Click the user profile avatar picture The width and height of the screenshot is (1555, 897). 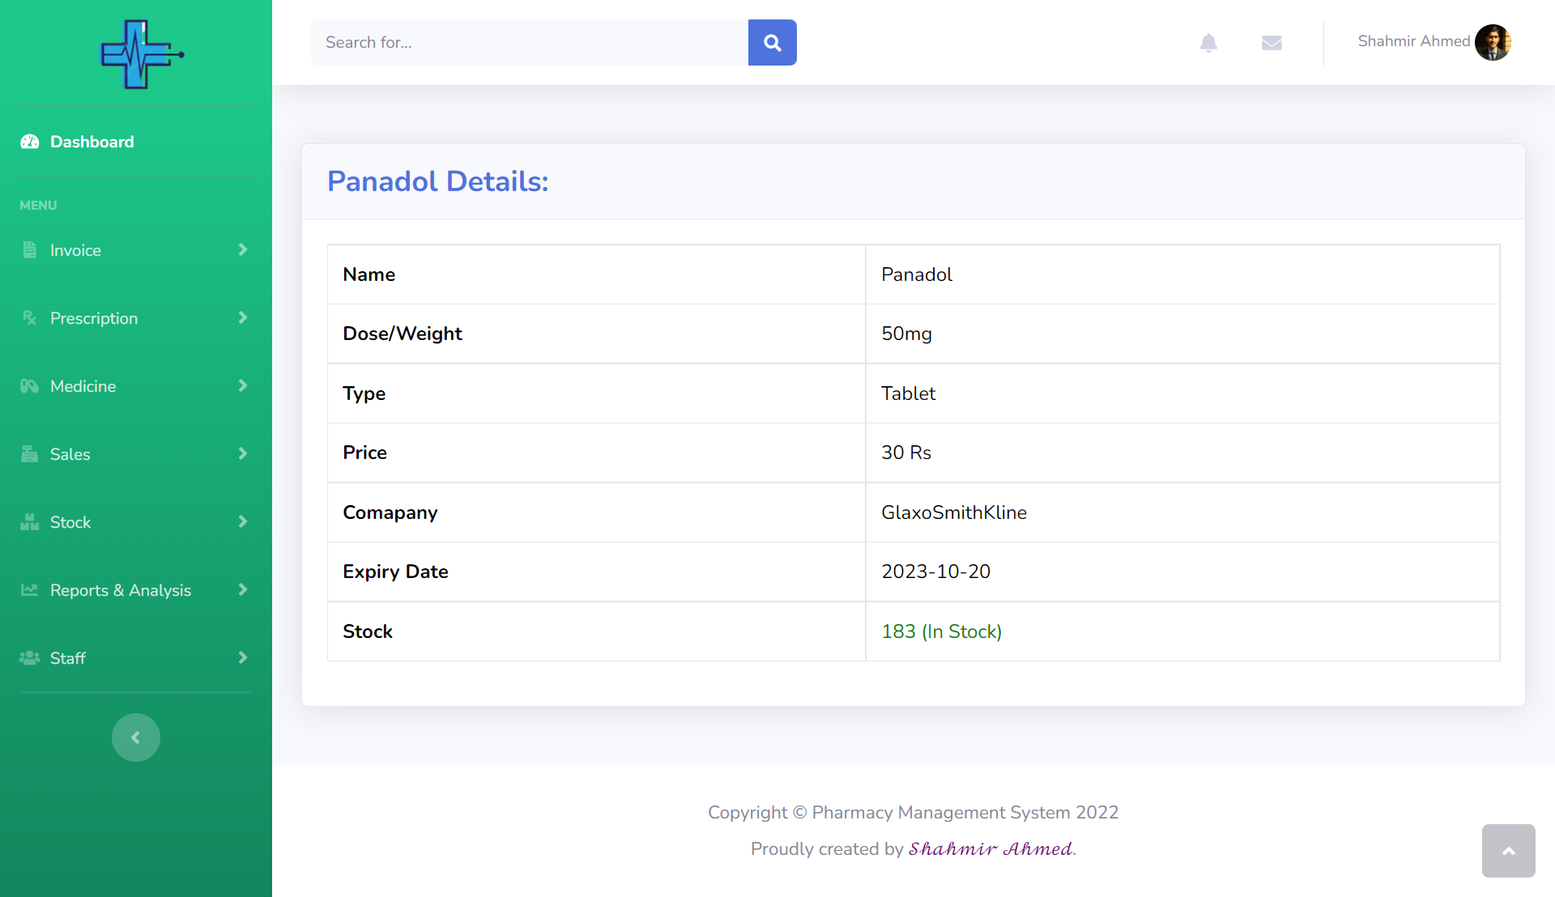pos(1493,42)
